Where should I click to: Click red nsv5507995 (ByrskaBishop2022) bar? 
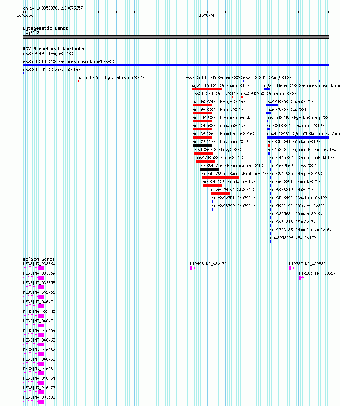[220, 178]
